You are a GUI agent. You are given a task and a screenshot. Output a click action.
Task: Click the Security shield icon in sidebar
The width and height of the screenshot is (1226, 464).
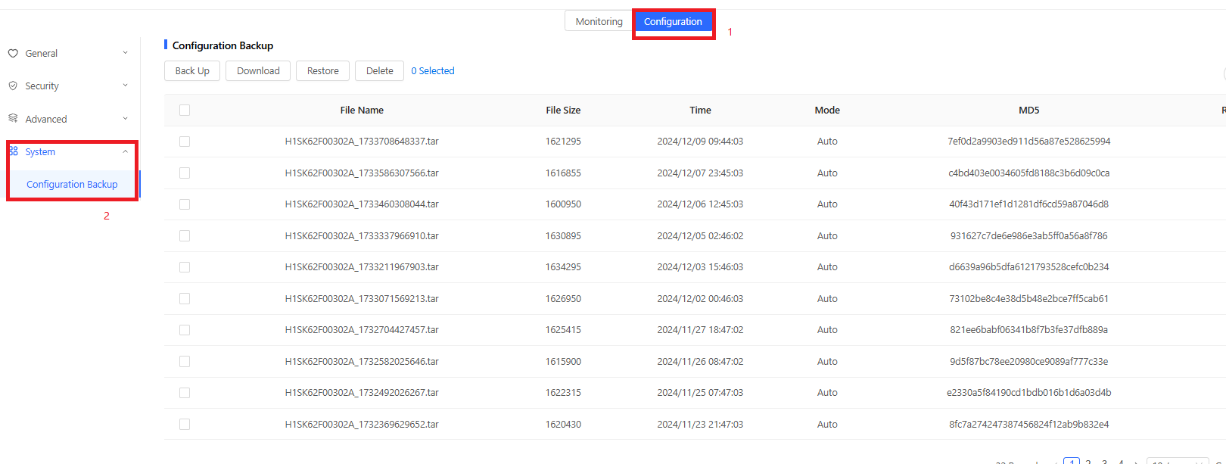click(x=13, y=86)
